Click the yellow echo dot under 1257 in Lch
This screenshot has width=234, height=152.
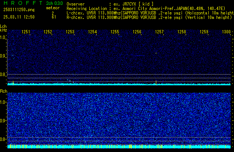click(156, 53)
